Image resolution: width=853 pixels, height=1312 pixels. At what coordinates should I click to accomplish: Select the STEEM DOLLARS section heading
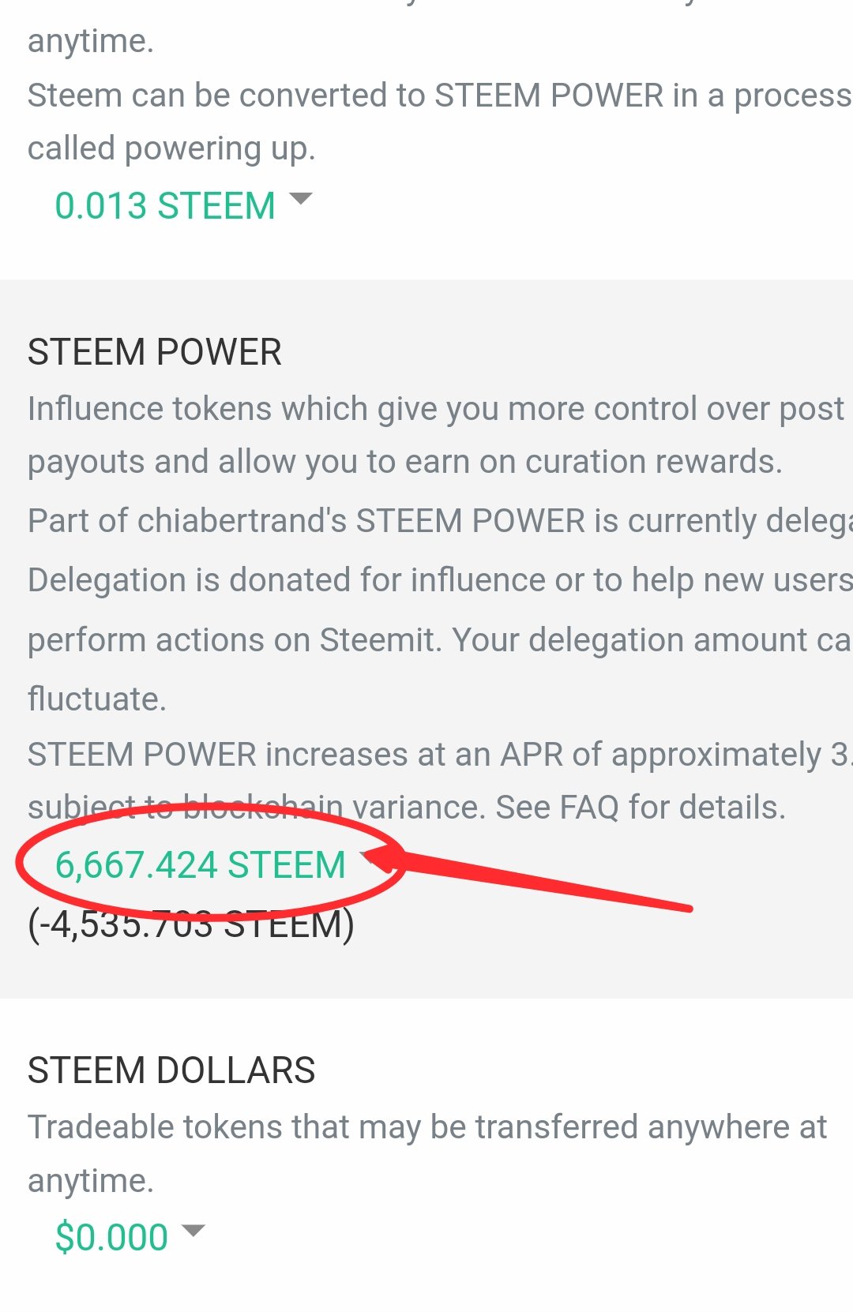171,1070
